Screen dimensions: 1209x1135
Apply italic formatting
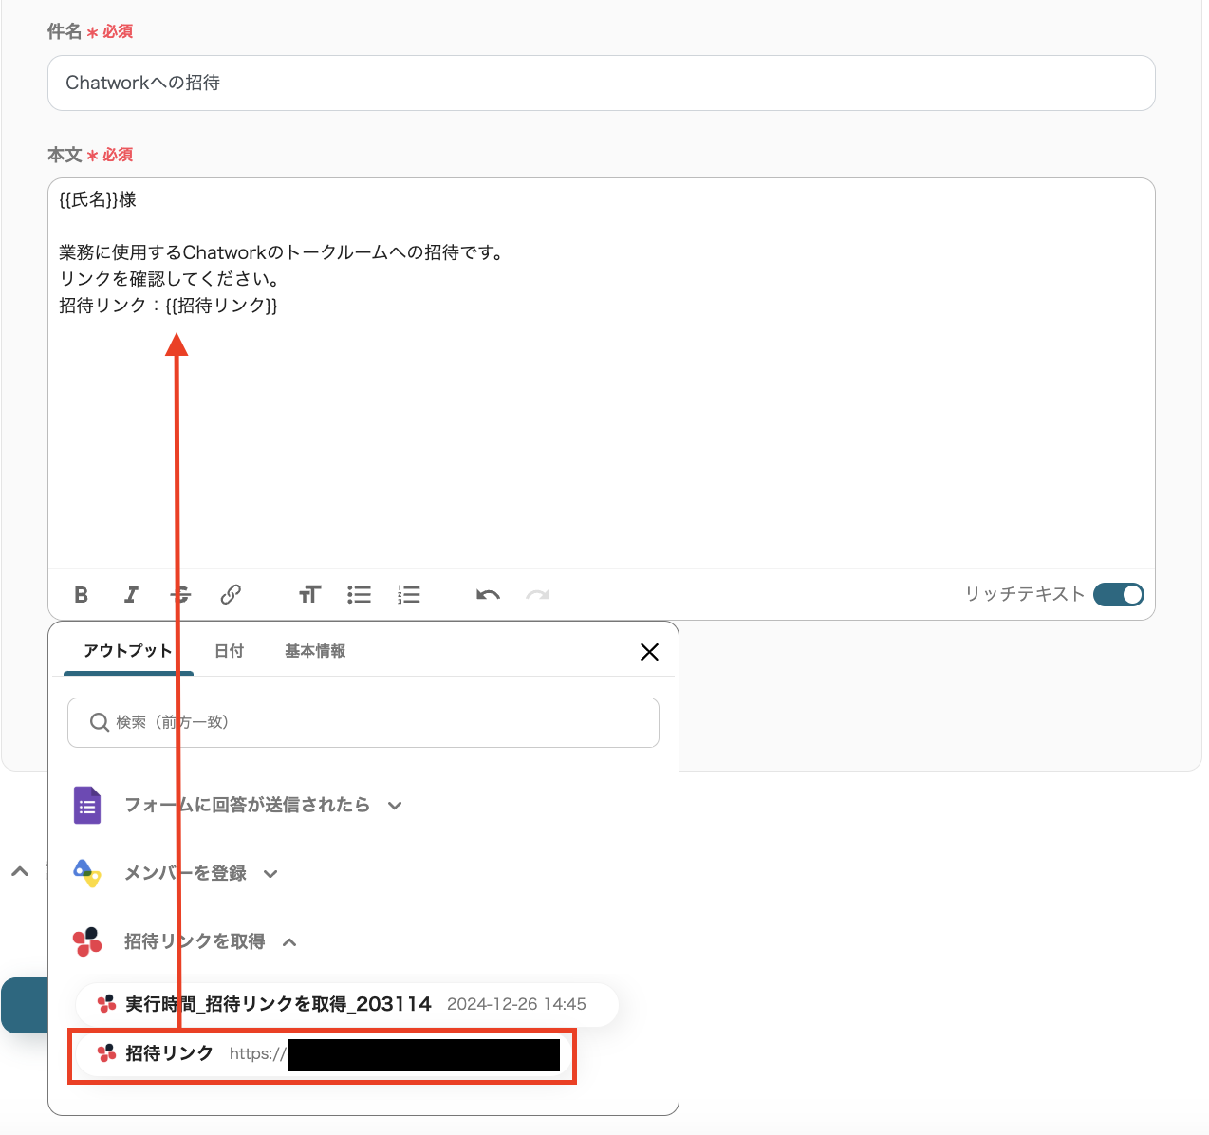coord(131,595)
